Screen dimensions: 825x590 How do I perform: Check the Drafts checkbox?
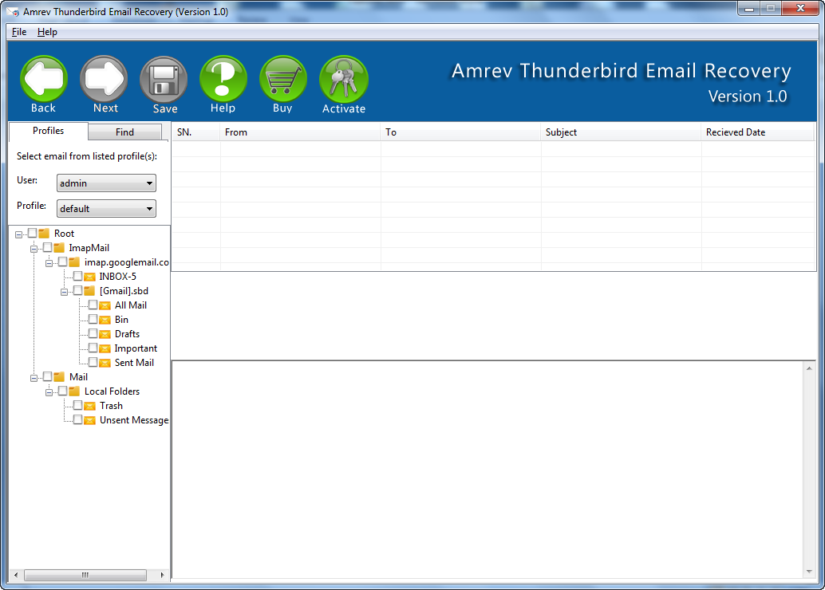pyautogui.click(x=93, y=333)
